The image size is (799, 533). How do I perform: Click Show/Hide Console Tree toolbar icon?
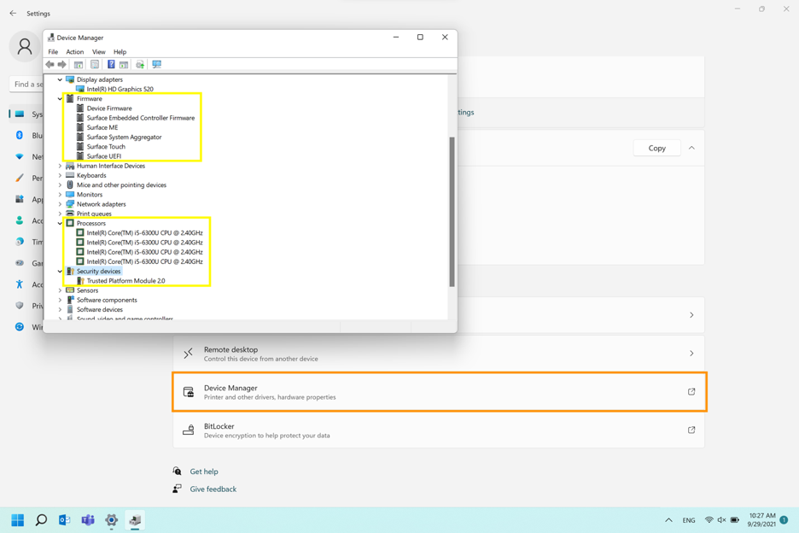click(79, 64)
